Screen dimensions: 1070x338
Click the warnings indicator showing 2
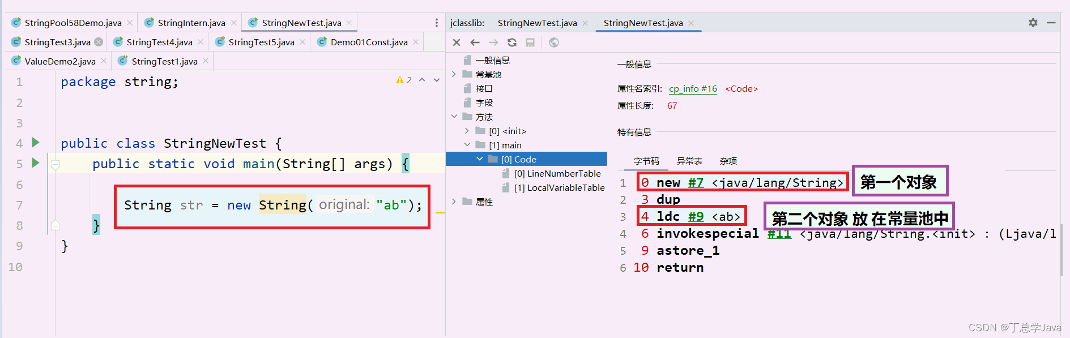pos(404,80)
